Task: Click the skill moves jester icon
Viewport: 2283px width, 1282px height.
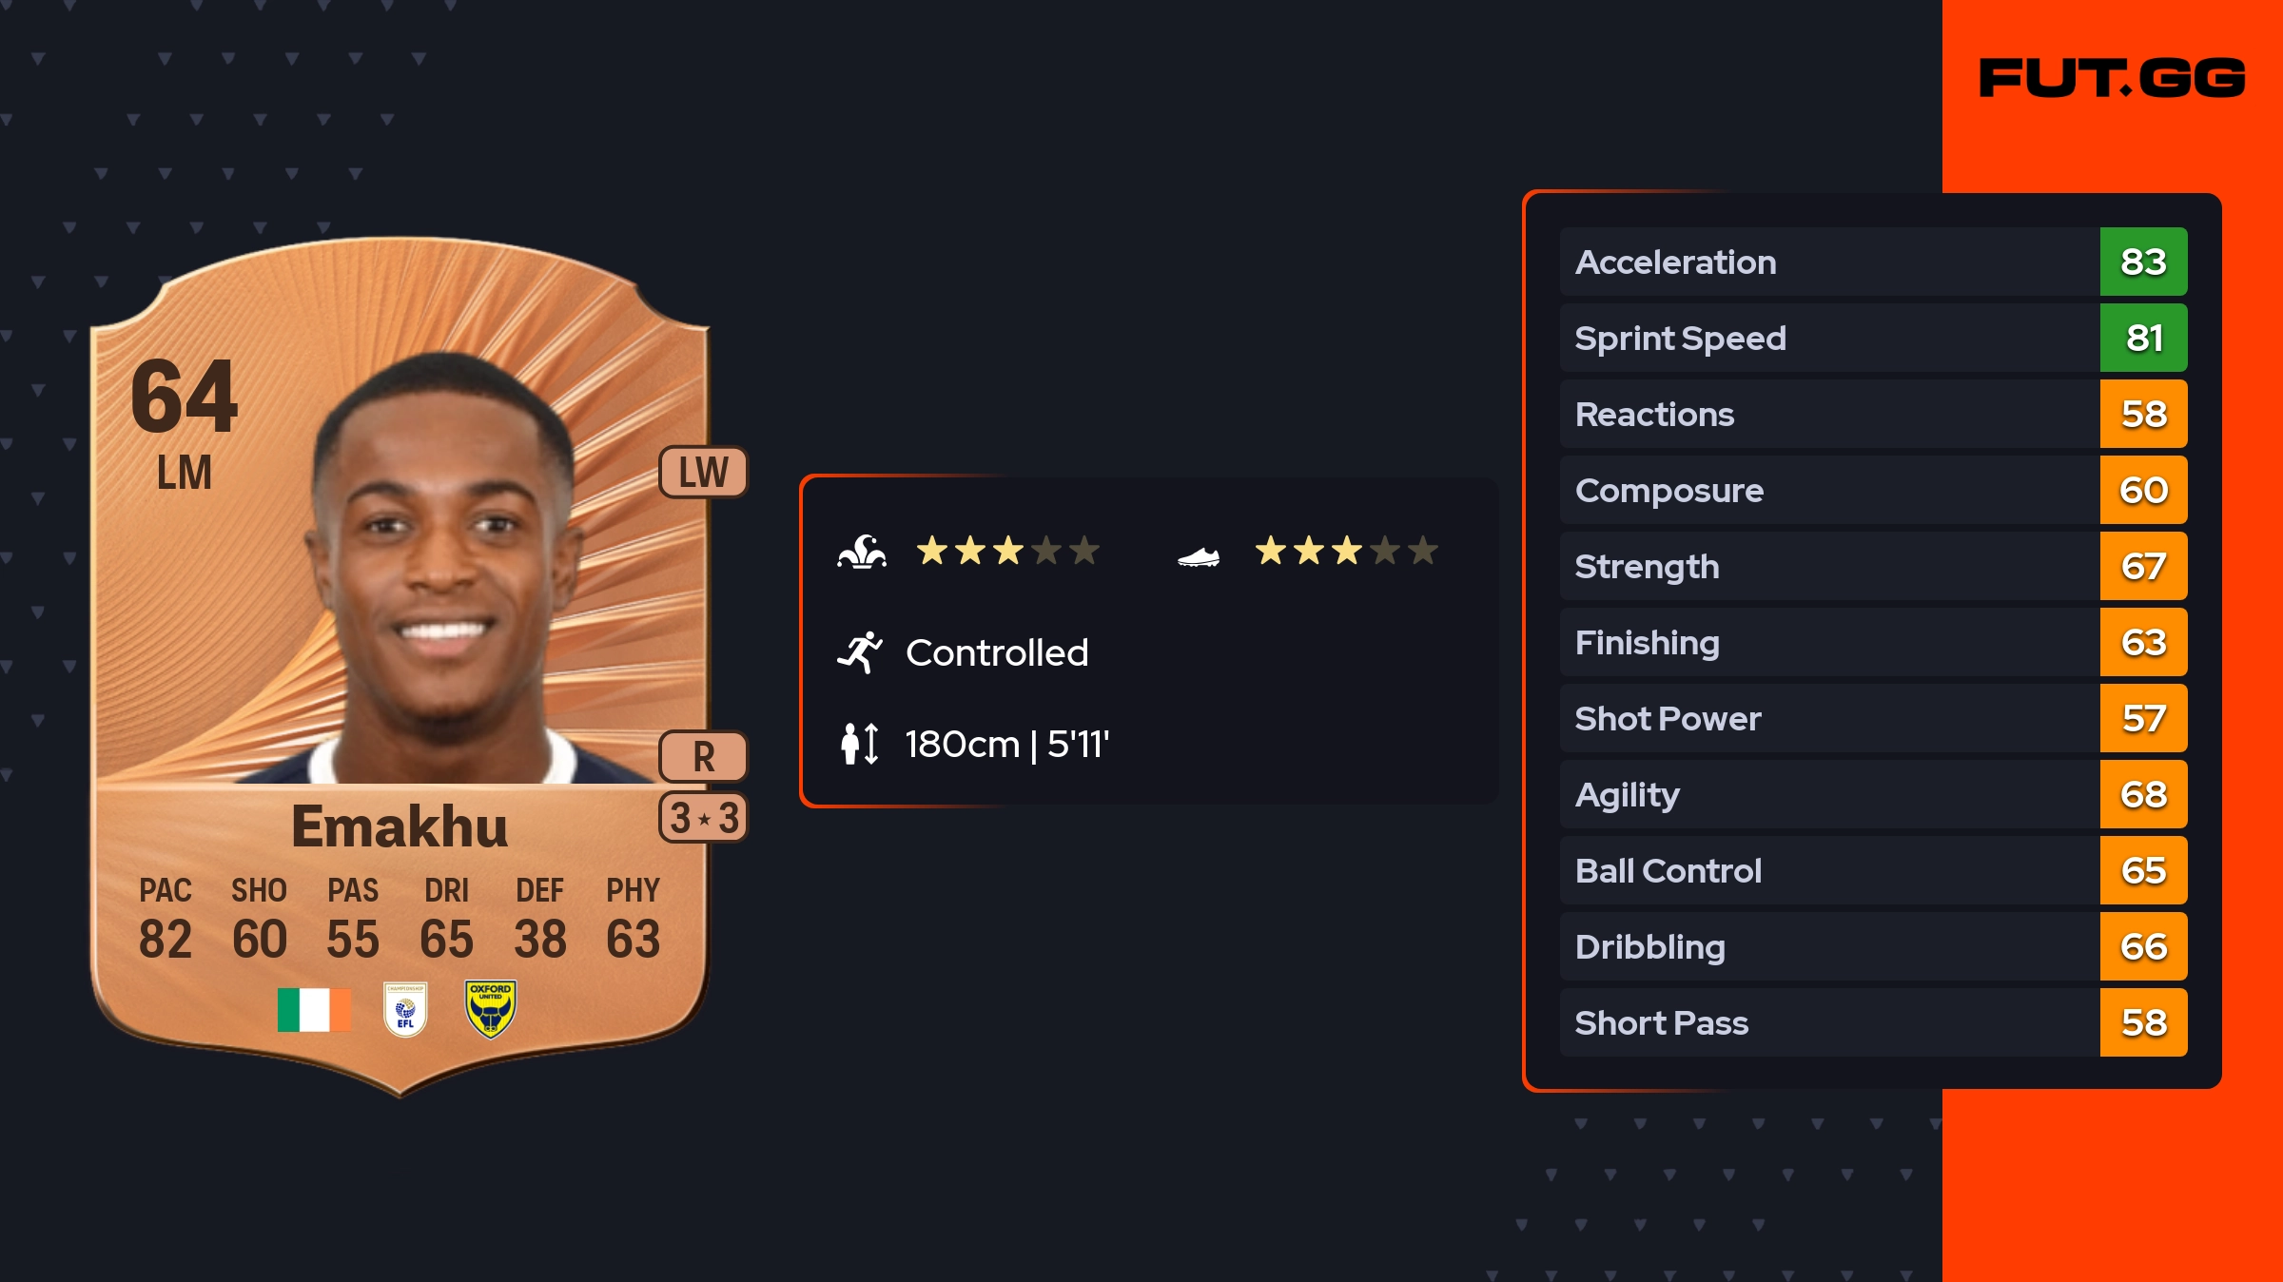Action: coord(862,552)
